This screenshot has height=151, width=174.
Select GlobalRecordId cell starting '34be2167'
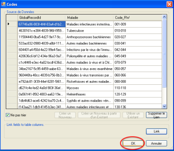click(x=42, y=69)
